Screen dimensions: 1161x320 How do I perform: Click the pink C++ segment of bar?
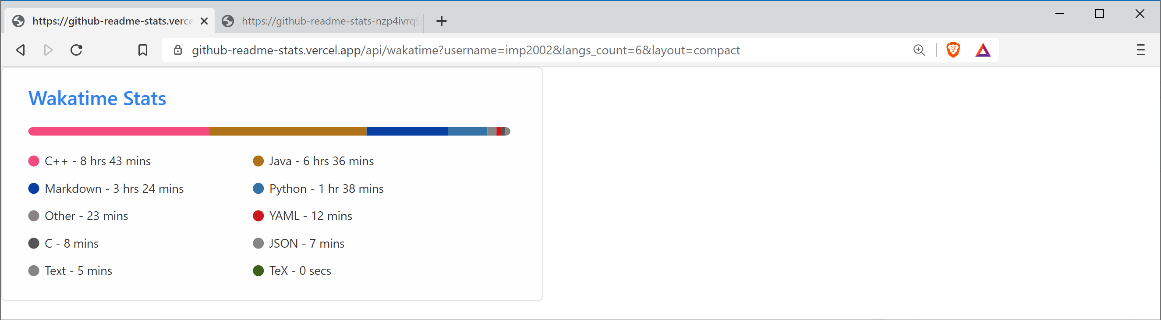119,132
